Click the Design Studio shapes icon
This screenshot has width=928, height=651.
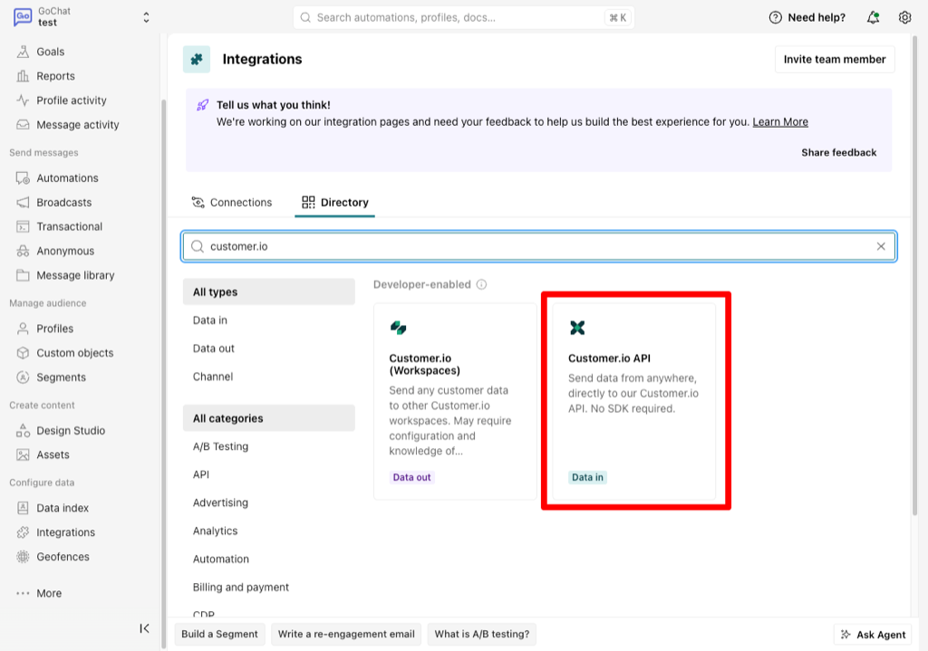pyautogui.click(x=23, y=430)
